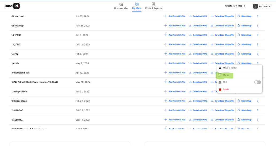Click the Move to Folder icon
Viewport: 276px width, 146px height.
[x=220, y=68]
